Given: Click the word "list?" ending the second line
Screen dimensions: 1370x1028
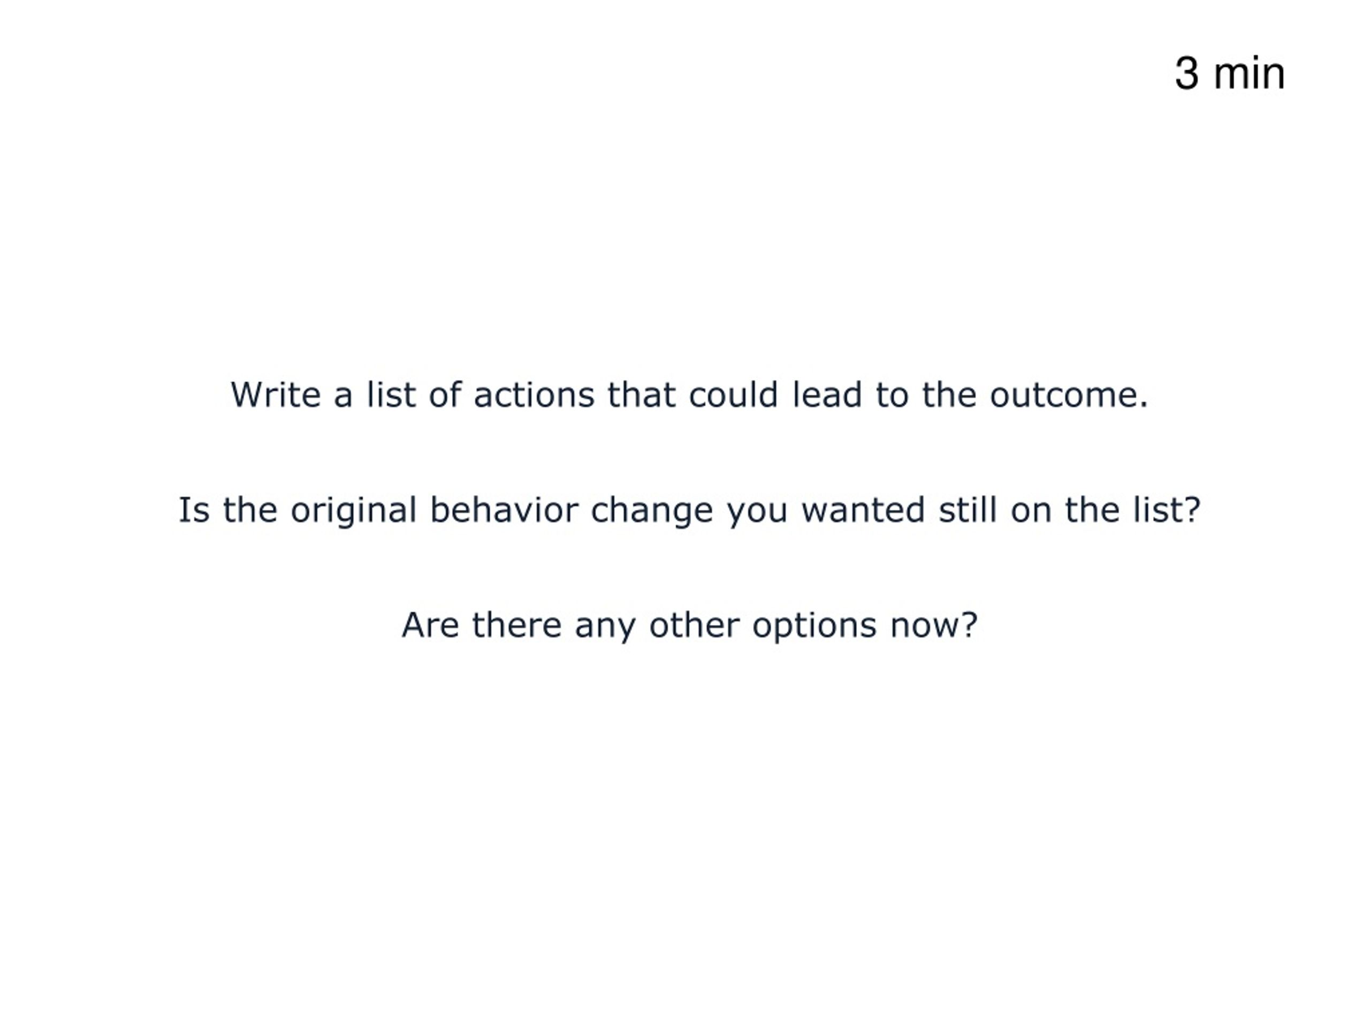Looking at the screenshot, I should (1167, 510).
